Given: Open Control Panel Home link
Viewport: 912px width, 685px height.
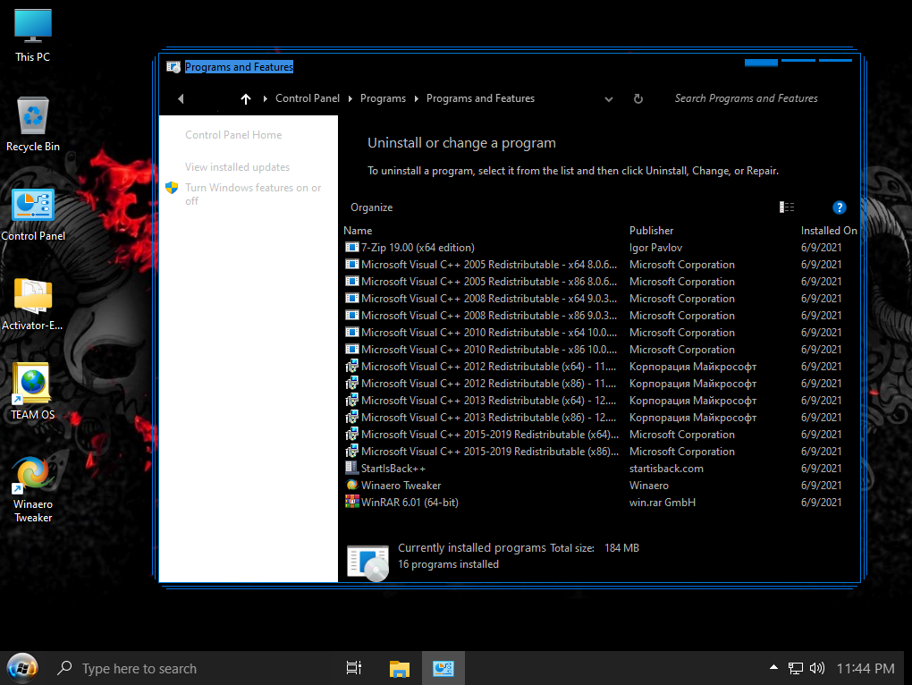Looking at the screenshot, I should 233,135.
